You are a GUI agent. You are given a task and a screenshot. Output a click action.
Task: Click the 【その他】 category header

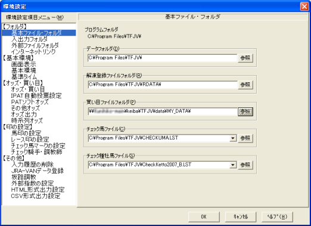coord(14,158)
